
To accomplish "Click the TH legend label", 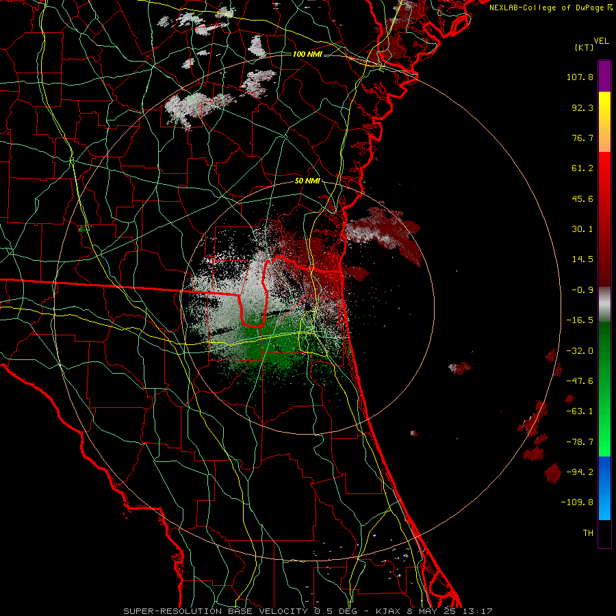I will [588, 533].
